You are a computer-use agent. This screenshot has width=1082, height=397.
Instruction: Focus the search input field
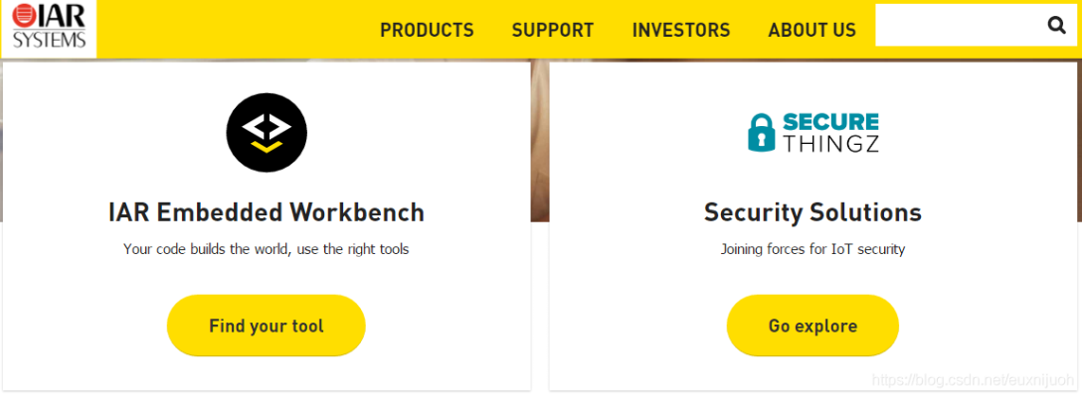click(x=955, y=26)
